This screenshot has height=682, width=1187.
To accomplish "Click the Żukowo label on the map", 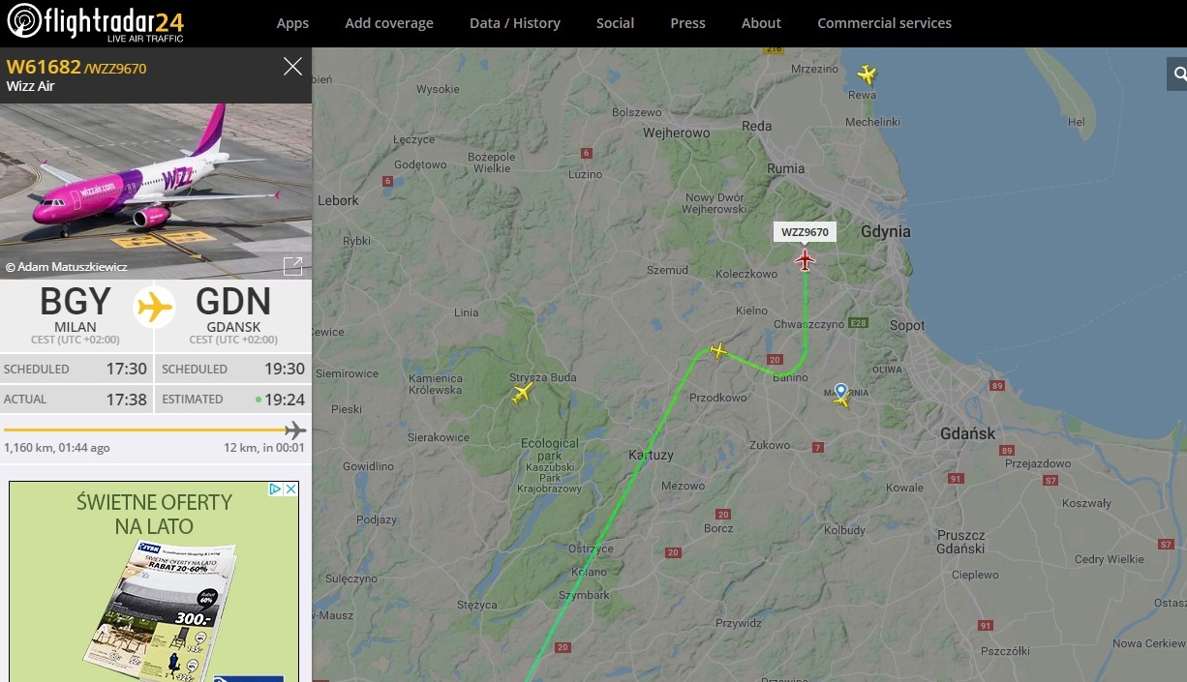I will 770,445.
